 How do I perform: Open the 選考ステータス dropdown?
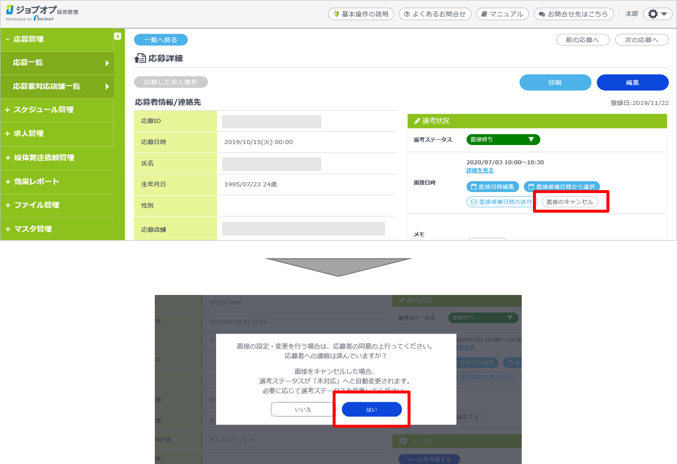[503, 140]
